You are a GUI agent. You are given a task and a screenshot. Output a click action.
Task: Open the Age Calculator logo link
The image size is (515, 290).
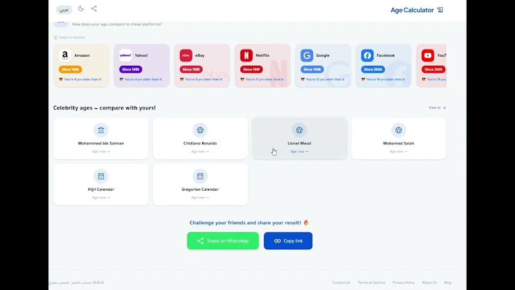pyautogui.click(x=417, y=10)
